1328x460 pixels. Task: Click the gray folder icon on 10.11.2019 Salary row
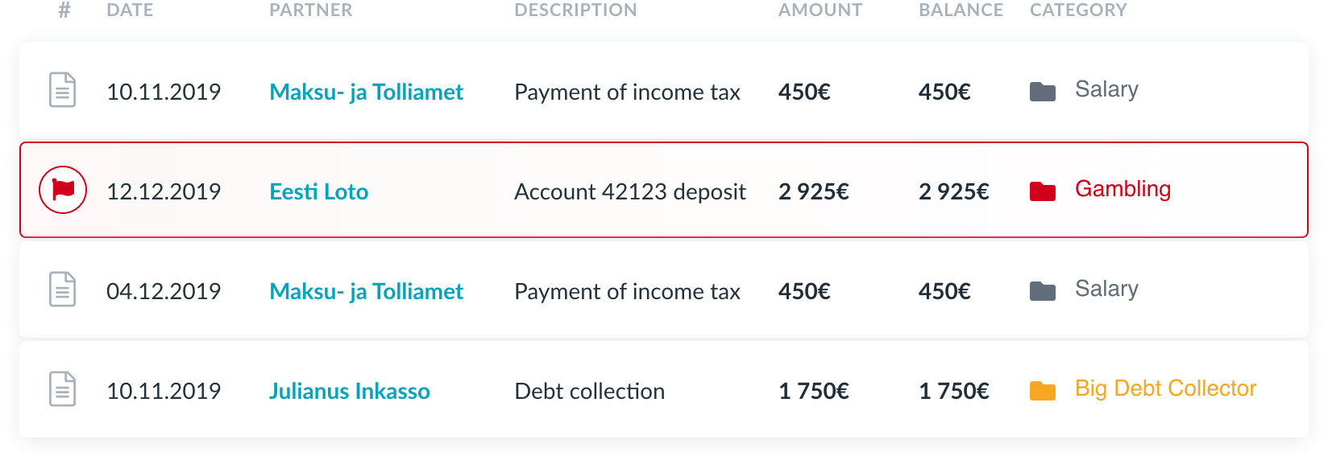tap(1042, 92)
